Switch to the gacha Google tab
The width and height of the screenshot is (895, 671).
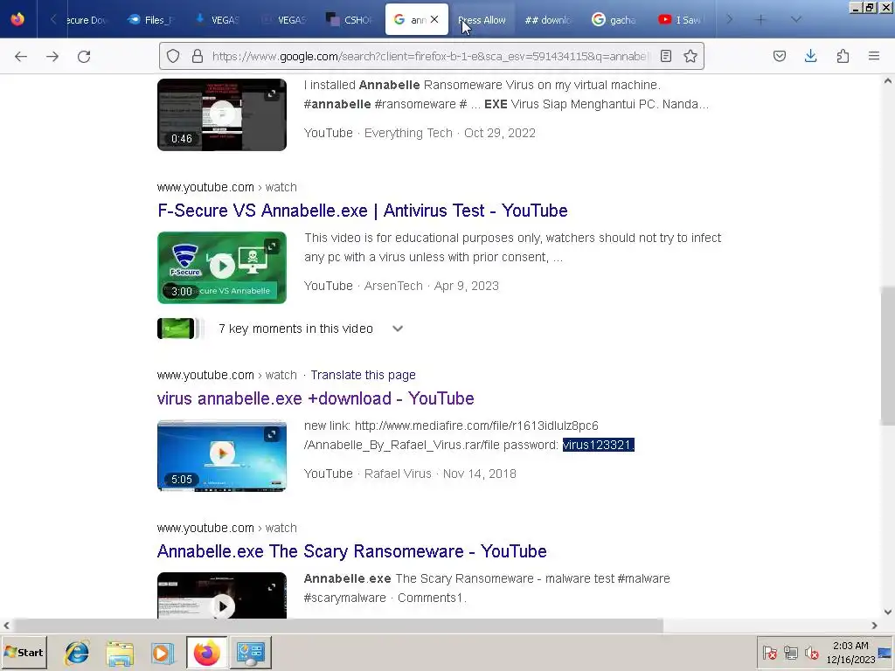(614, 20)
